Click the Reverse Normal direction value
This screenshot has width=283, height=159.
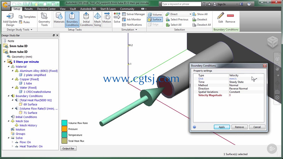[238, 89]
